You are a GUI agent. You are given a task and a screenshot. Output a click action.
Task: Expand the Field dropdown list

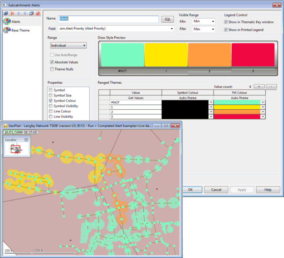(x=171, y=29)
